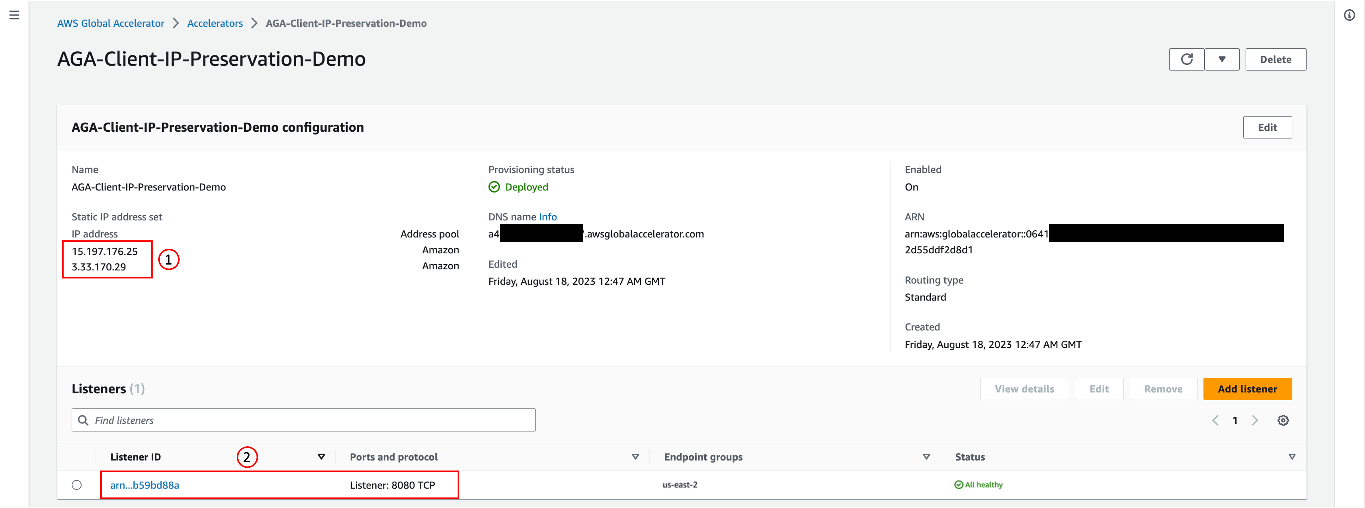This screenshot has height=508, width=1365.
Task: Open the hamburger navigation menu
Action: pyautogui.click(x=14, y=15)
